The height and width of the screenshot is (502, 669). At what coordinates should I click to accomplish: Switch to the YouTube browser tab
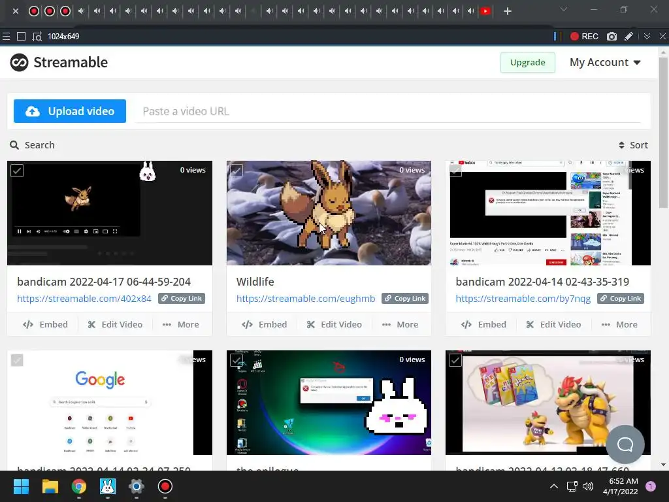[x=485, y=11]
